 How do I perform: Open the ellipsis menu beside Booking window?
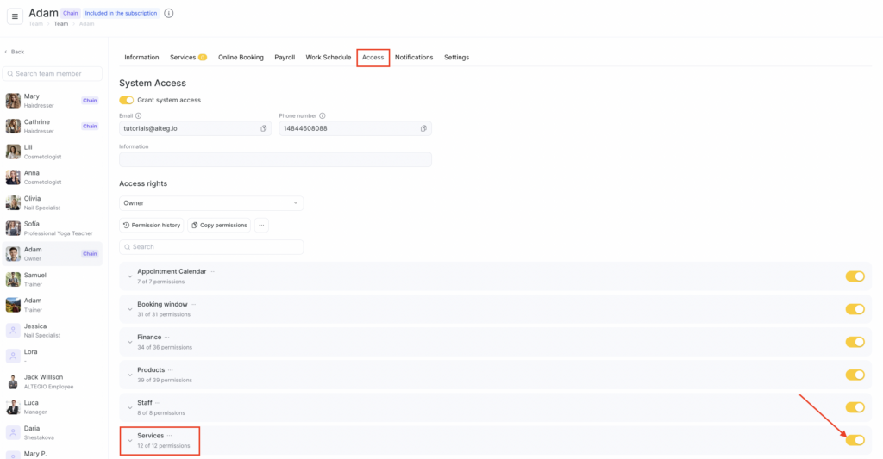[193, 304]
